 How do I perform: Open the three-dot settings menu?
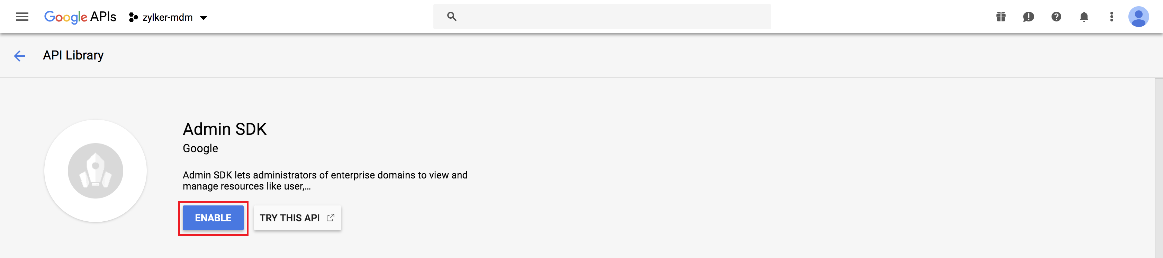click(x=1111, y=17)
